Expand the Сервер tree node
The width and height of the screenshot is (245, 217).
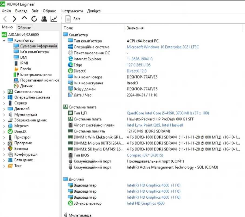click(x=4, y=103)
